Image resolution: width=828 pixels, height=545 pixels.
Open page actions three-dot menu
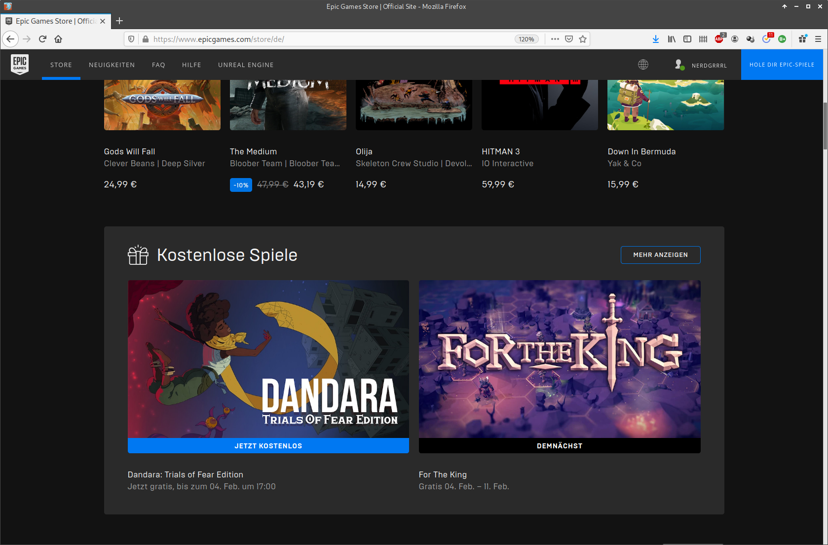pyautogui.click(x=555, y=39)
